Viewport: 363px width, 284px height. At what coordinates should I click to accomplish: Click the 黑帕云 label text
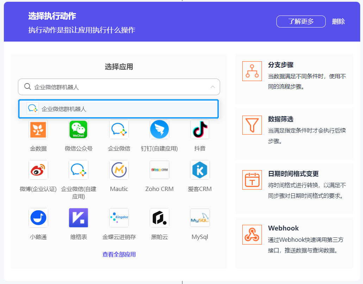point(159,237)
